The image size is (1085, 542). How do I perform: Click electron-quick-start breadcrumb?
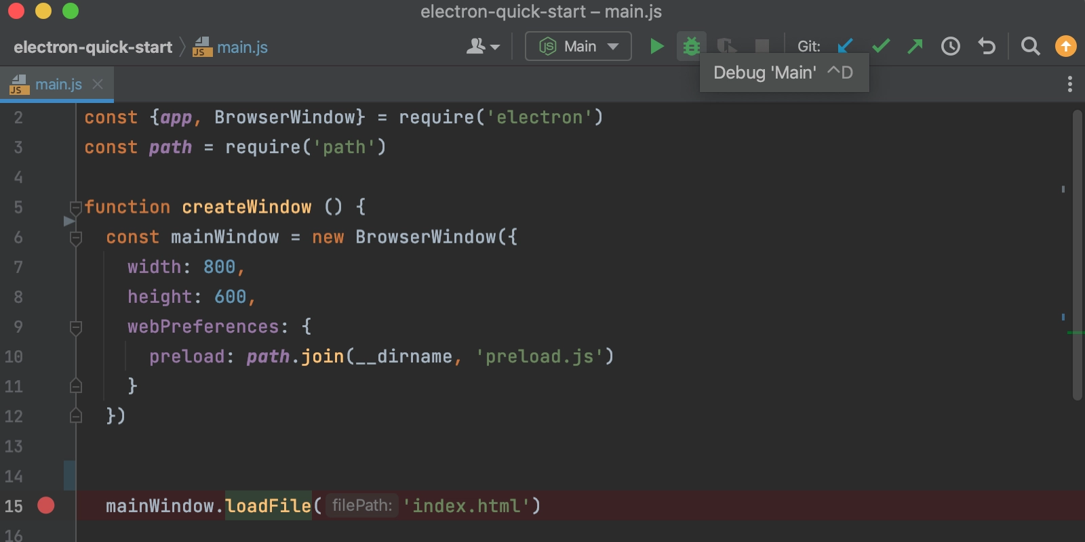pos(93,47)
